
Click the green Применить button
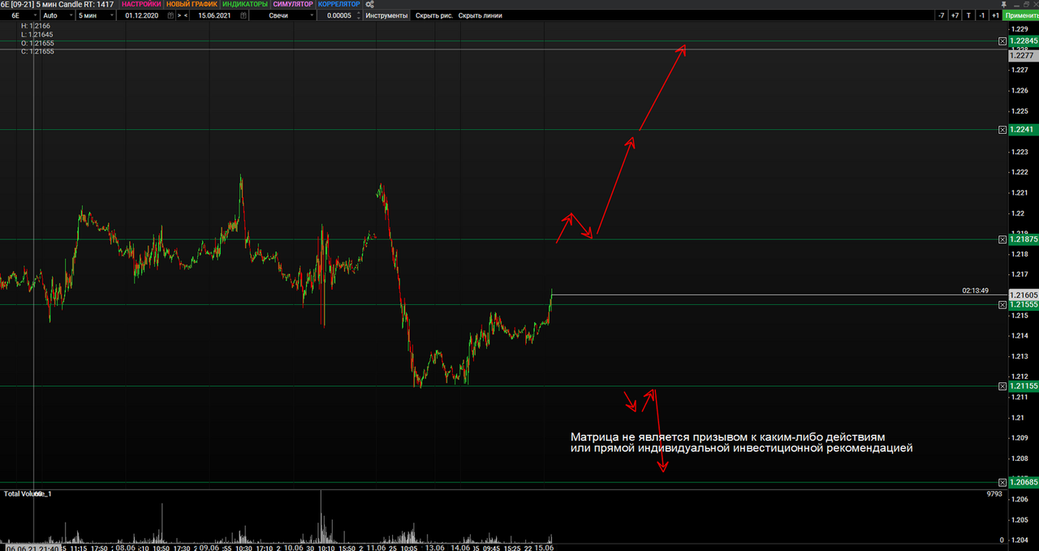click(x=1020, y=15)
